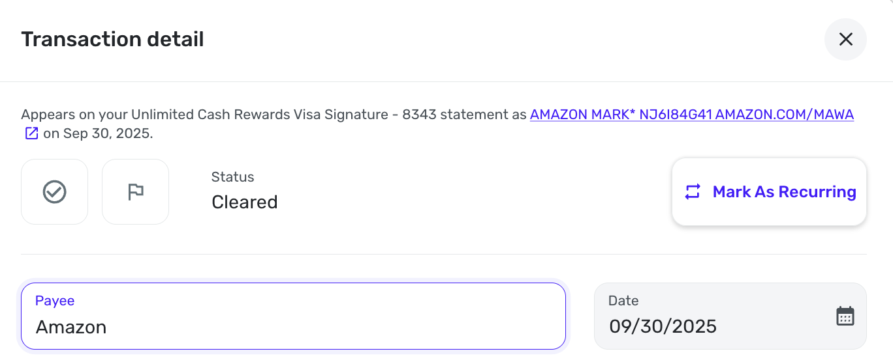The height and width of the screenshot is (362, 893).
Task: Toggle the cleared checkmark button
Action: coord(54,192)
